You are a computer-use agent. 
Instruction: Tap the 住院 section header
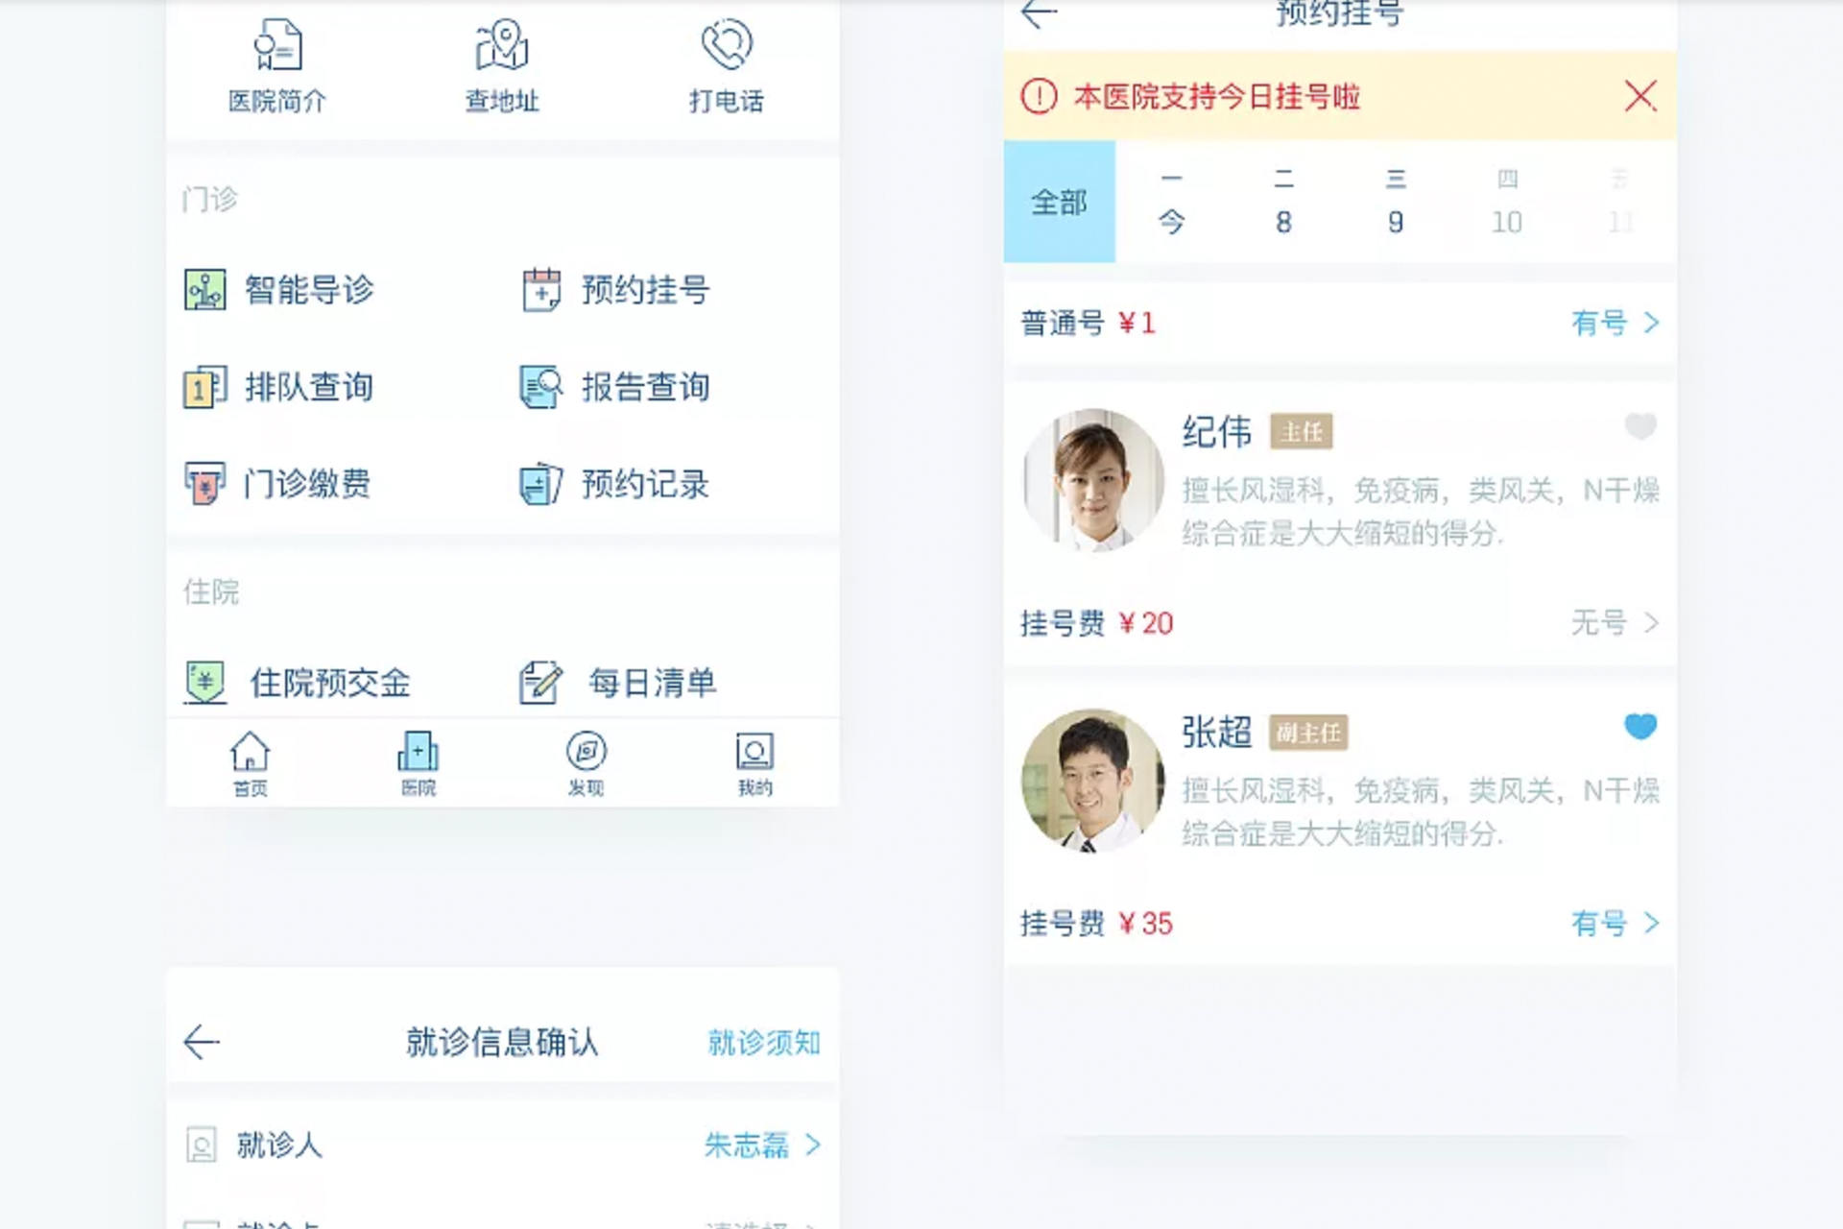[211, 591]
